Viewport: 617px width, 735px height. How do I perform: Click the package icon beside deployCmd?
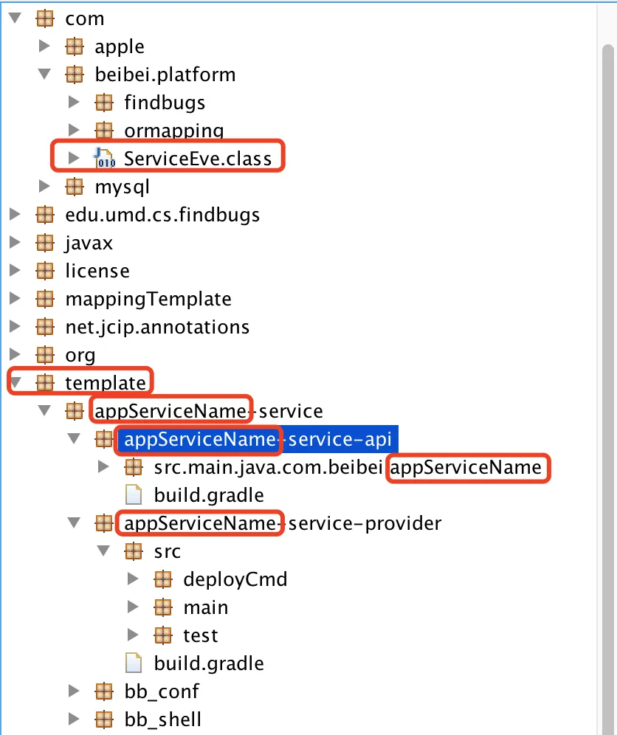163,579
